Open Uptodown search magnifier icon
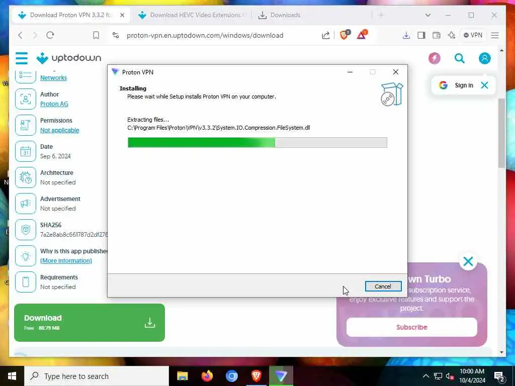 click(460, 58)
